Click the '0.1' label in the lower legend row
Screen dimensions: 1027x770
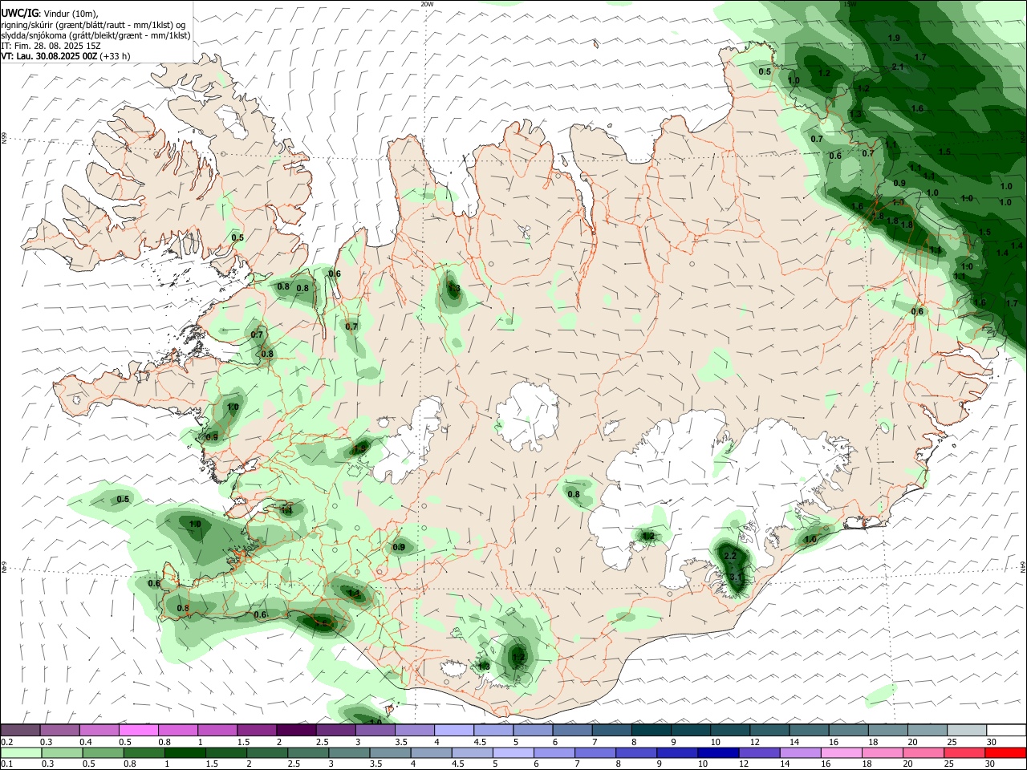click(x=6, y=764)
